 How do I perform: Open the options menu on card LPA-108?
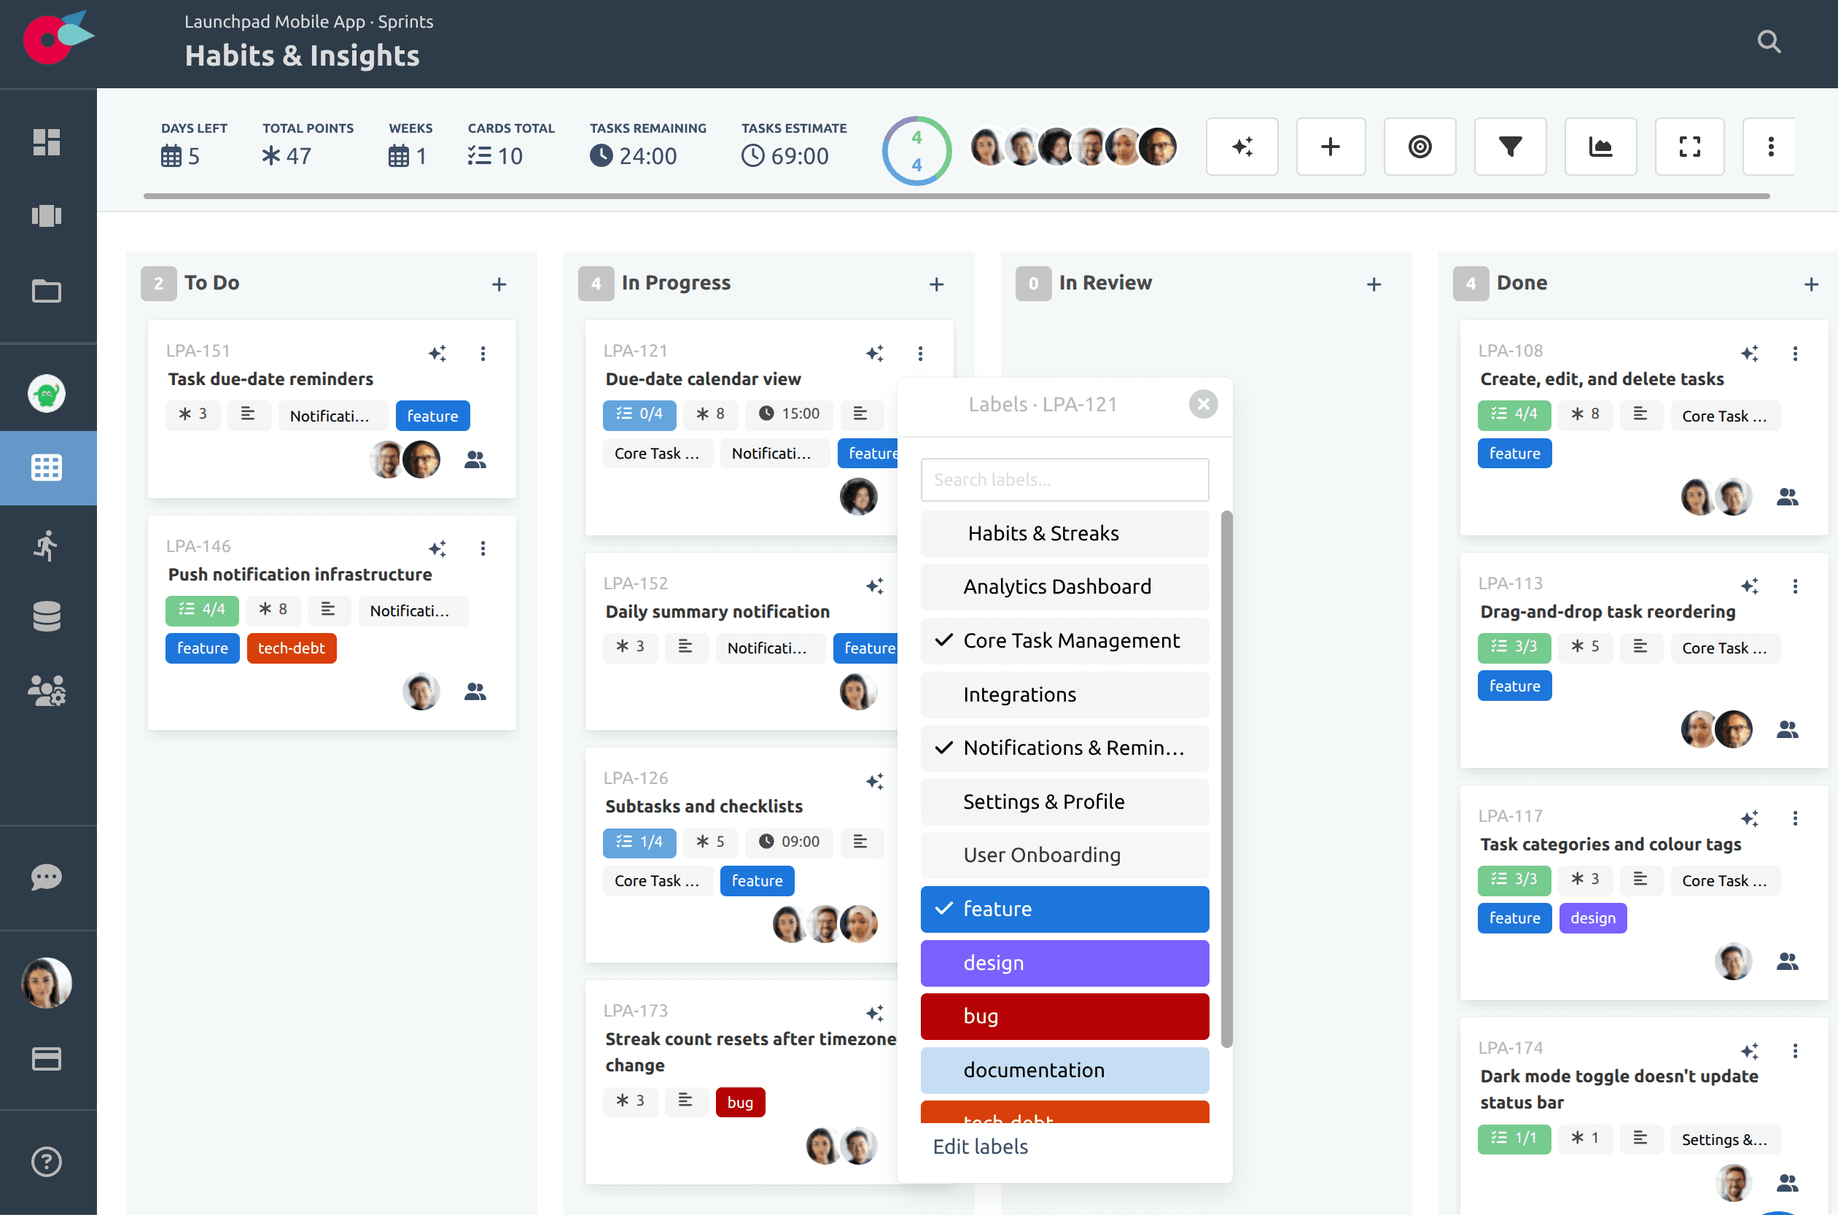[1796, 353]
